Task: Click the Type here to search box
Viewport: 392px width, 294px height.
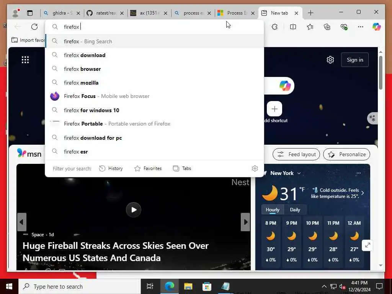Action: [x=80, y=286]
